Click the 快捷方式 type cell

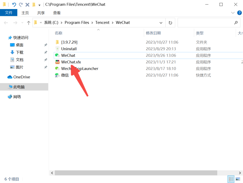[x=203, y=75]
